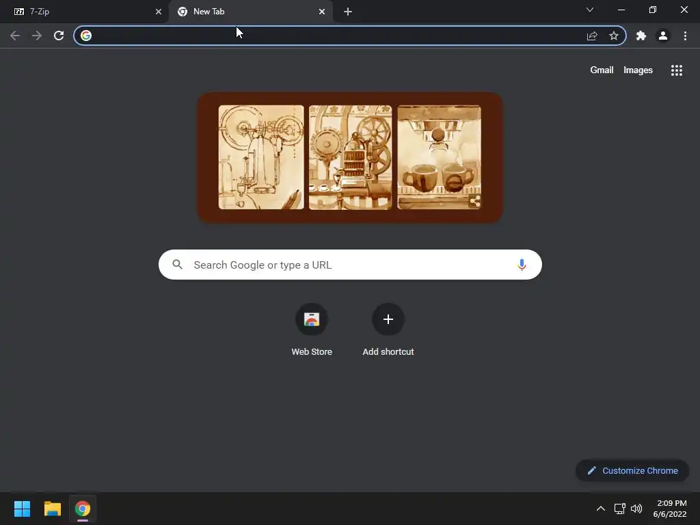Expand the tab search dropdown
The image size is (700, 525).
[590, 10]
